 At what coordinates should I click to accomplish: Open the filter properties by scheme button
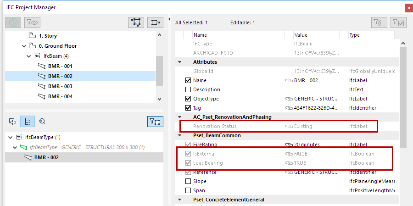[x=380, y=22]
